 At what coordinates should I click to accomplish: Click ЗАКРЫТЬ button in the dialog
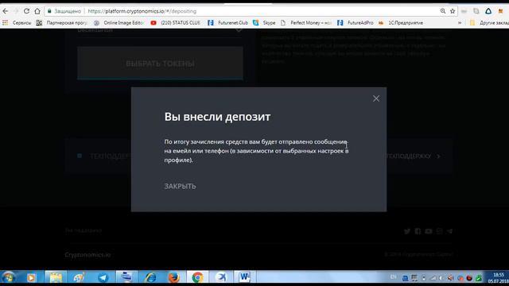pos(180,186)
